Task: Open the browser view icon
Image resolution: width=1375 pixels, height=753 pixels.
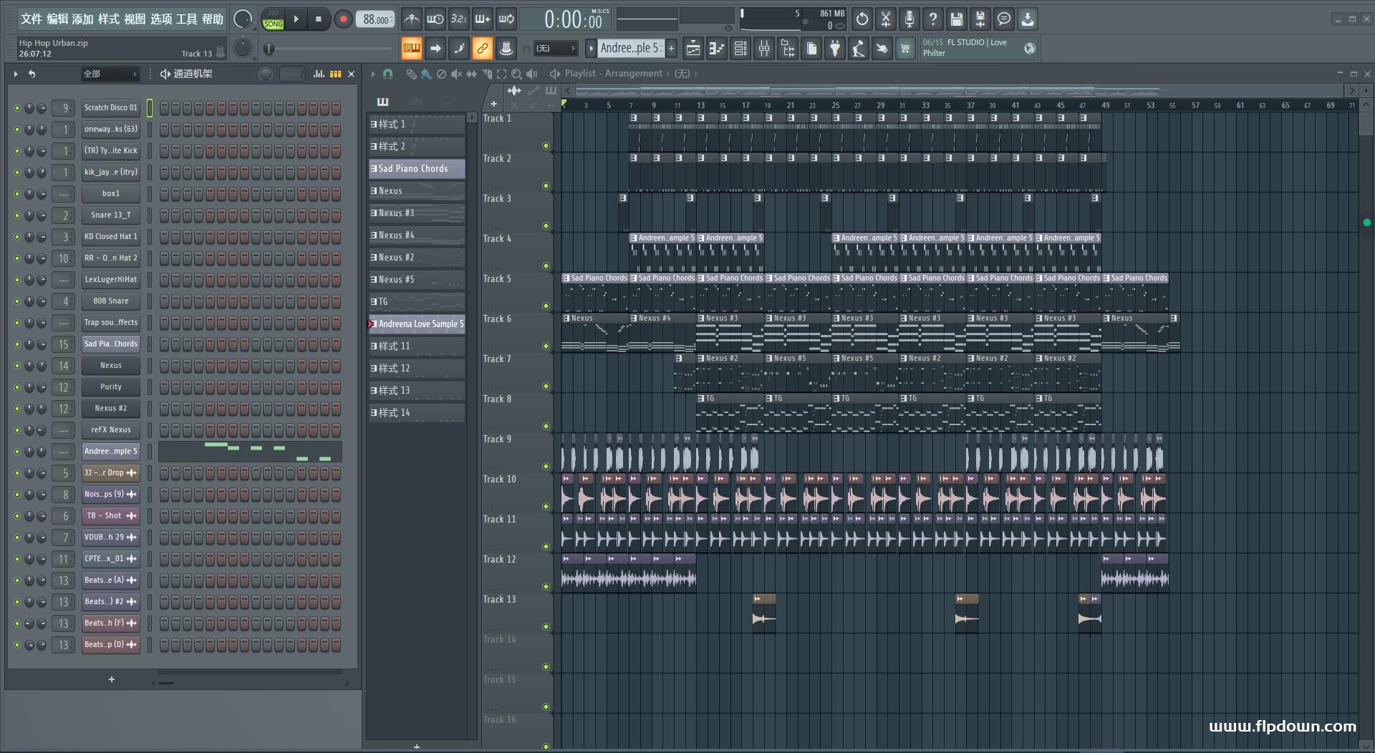Action: (788, 49)
